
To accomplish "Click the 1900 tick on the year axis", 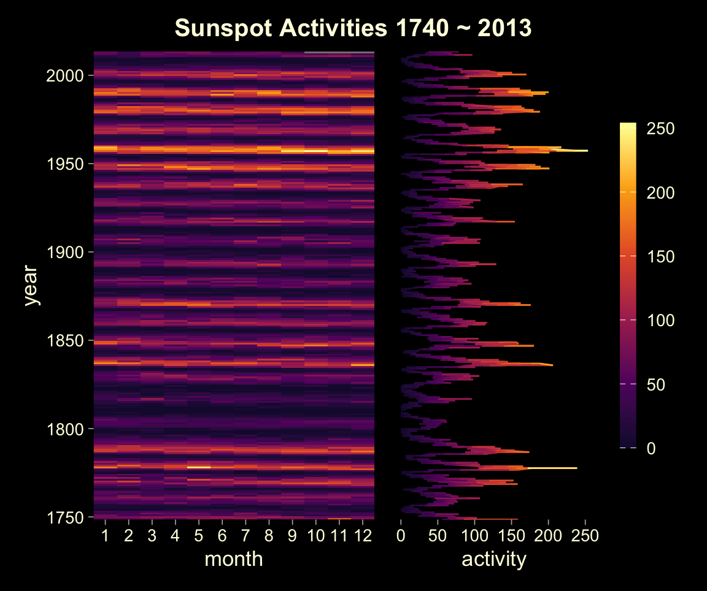I will 65,251.
